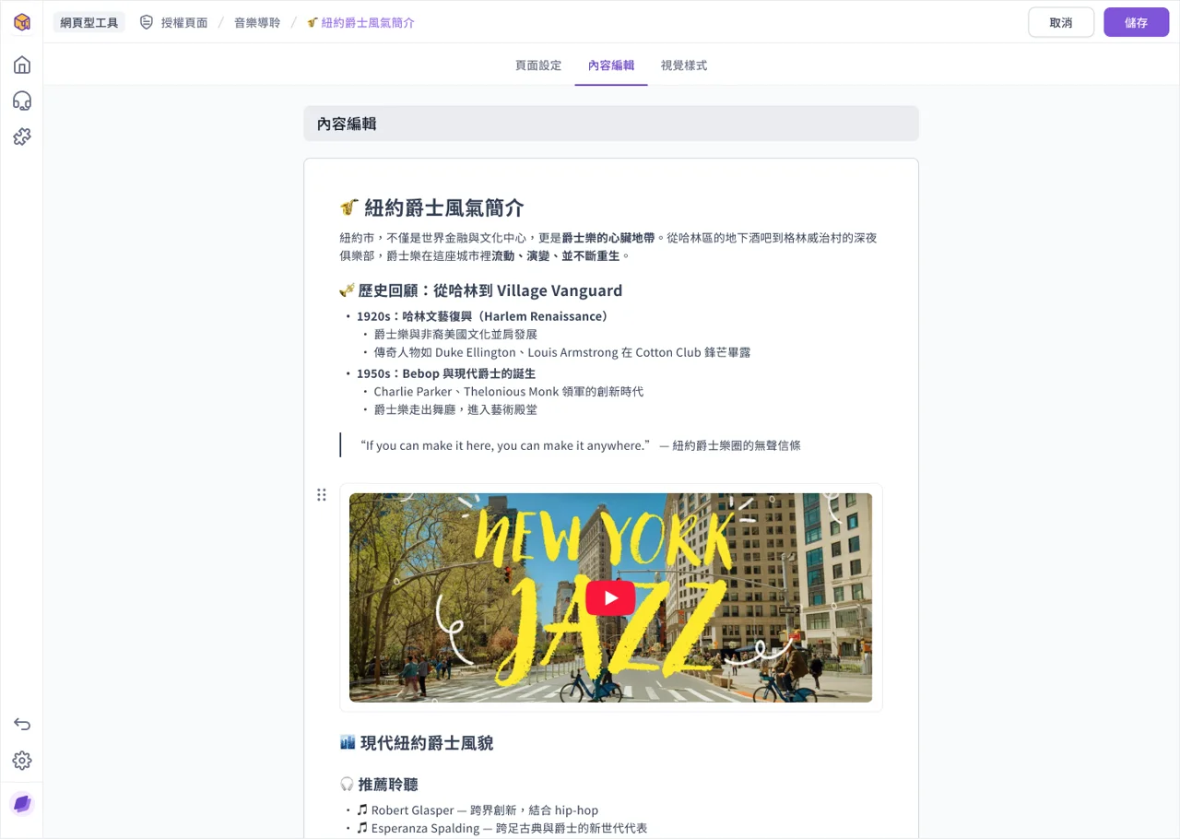Screen dimensions: 1180x839
Task: Click the Robert Glasper list item
Action: click(x=478, y=810)
